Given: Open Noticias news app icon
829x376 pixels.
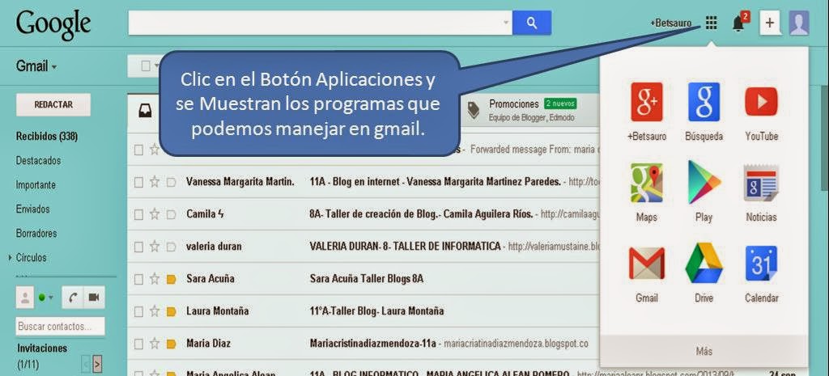Looking at the screenshot, I should [x=761, y=183].
